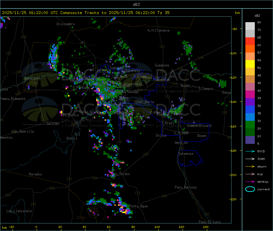This screenshot has width=273, height=231.
Task: Click the white 30HM arrow in legend
Action: (x=250, y=159)
